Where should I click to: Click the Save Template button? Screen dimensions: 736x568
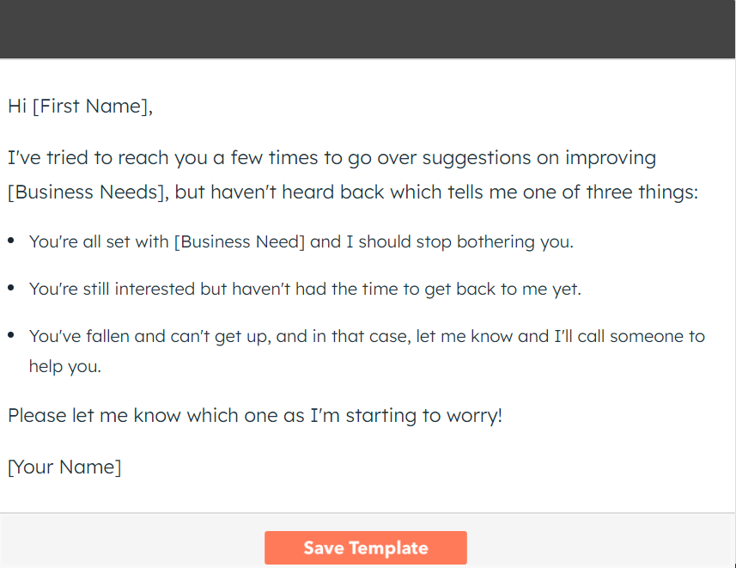(365, 547)
